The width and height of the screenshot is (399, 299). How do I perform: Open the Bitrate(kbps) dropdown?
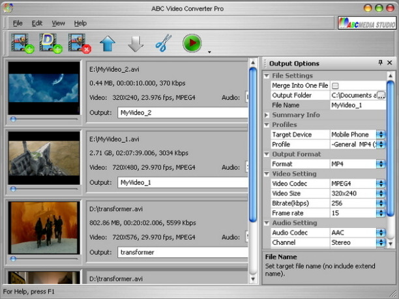pyautogui.click(x=381, y=203)
